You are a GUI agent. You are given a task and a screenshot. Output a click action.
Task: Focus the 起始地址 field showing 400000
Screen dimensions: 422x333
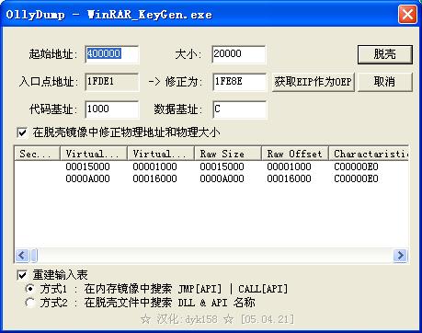point(112,54)
